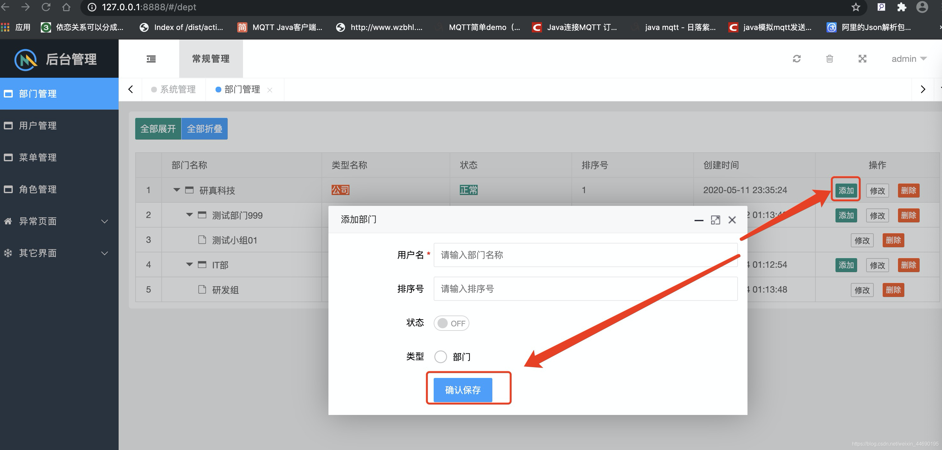Click the browser forward arrow

[x=25, y=7]
